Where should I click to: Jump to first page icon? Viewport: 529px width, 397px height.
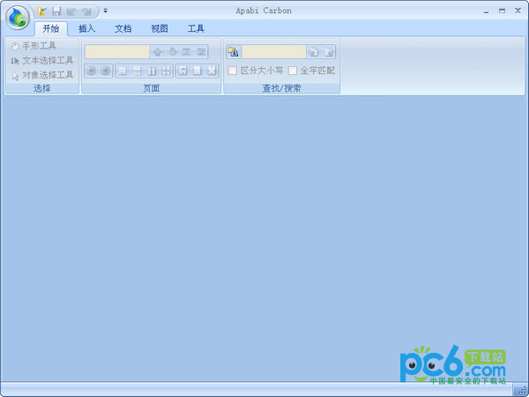pyautogui.click(x=186, y=52)
